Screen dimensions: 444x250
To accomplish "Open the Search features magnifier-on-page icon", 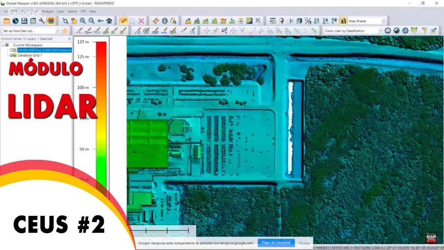I will (x=173, y=21).
